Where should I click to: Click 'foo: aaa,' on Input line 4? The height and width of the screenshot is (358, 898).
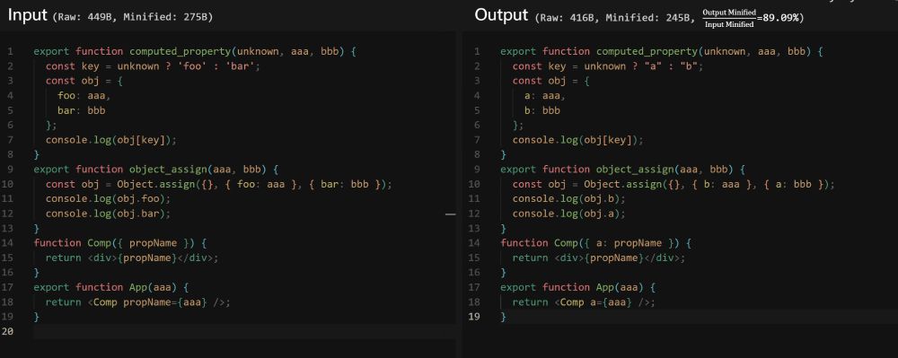(x=84, y=96)
